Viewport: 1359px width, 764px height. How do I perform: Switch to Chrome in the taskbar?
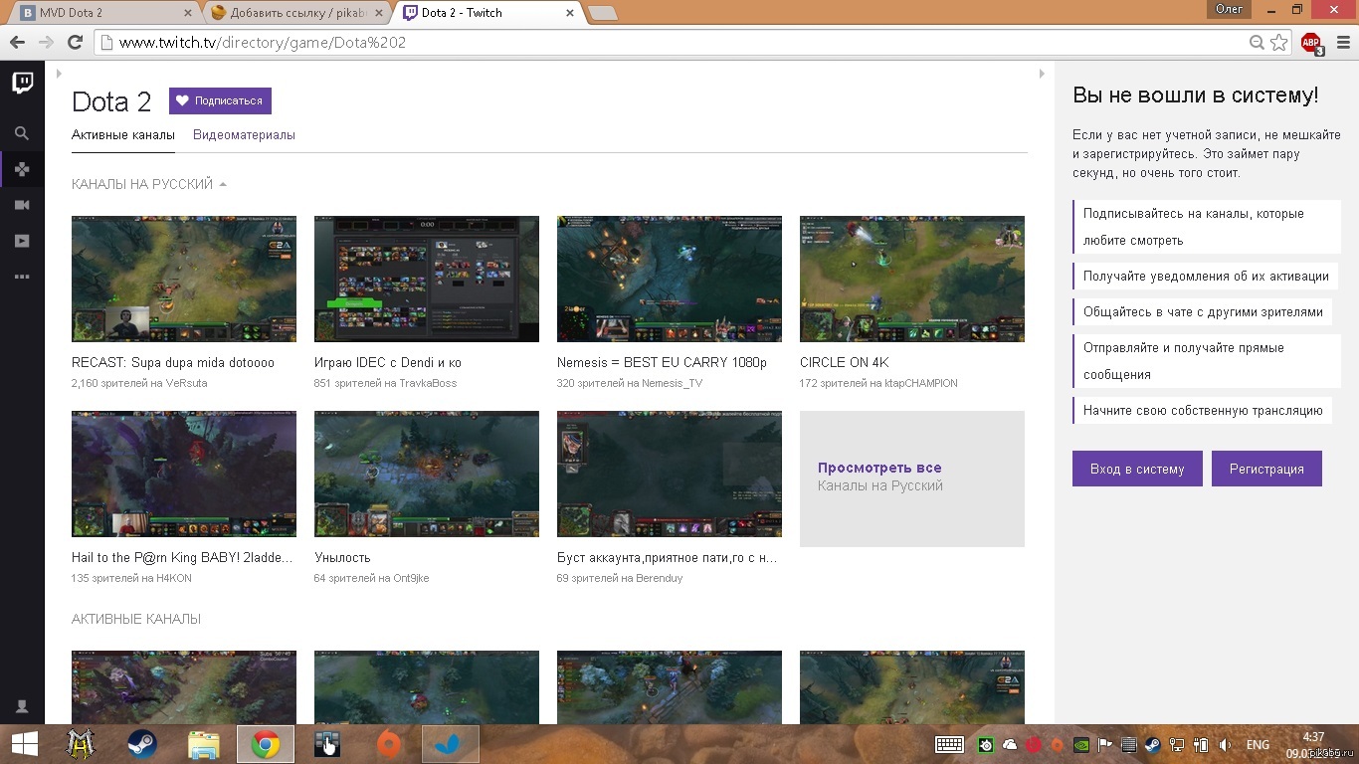pyautogui.click(x=266, y=744)
